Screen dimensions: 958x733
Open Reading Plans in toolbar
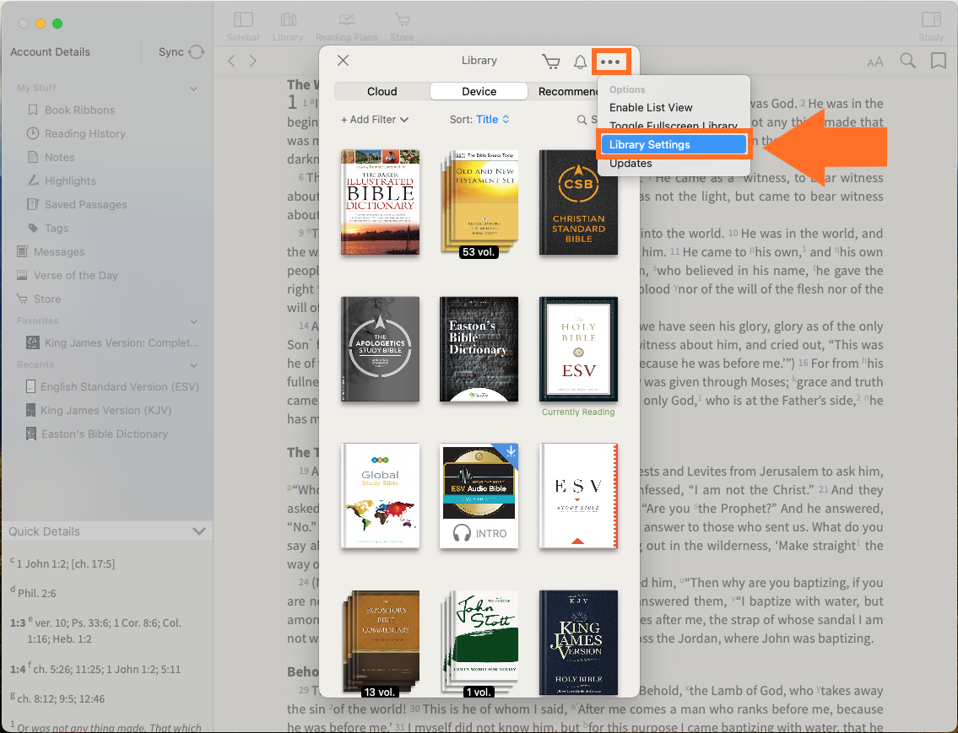point(346,27)
